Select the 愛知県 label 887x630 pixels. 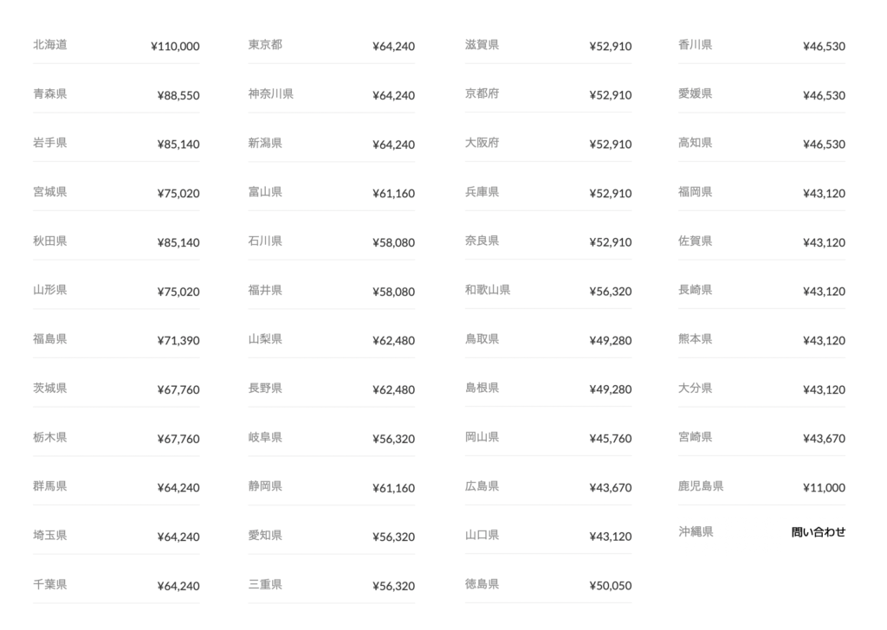point(265,536)
